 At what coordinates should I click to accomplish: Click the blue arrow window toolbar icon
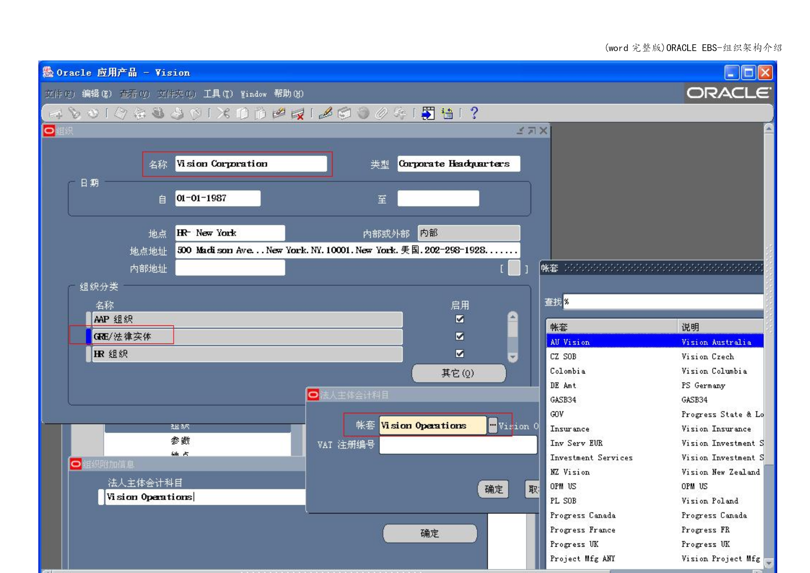pyautogui.click(x=428, y=113)
